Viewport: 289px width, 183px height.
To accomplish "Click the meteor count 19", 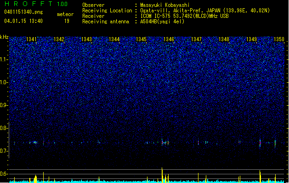I will tap(67, 21).
